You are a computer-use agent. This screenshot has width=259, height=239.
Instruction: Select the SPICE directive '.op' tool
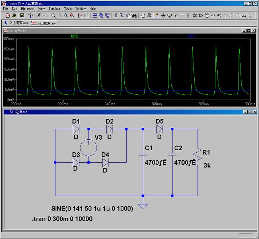[x=251, y=16]
